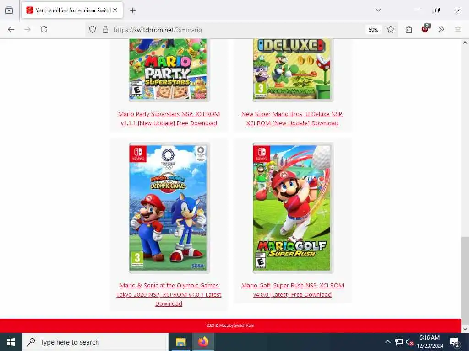Click the scrollbar down arrow
469x351 pixels.
465,329
